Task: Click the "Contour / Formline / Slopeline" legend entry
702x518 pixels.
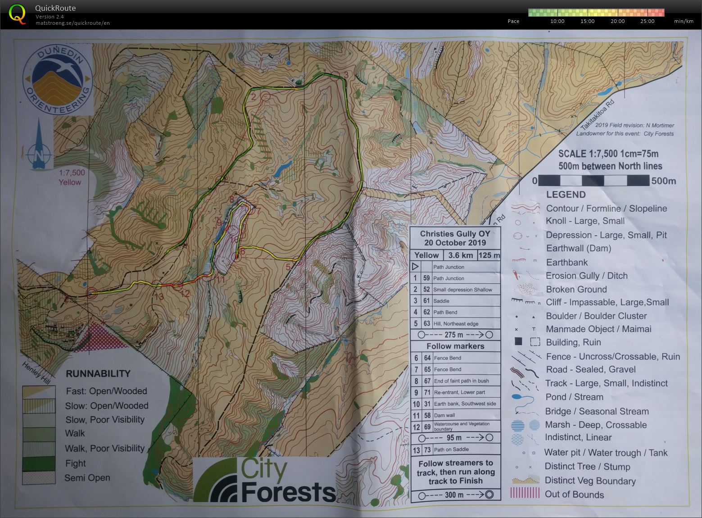Action: (x=607, y=209)
